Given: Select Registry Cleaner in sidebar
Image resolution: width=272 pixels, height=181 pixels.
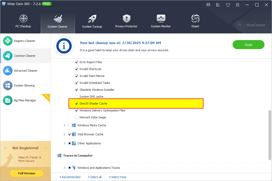Looking at the screenshot, I should [26, 41].
